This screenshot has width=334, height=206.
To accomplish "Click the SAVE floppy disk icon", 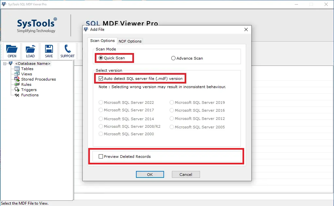I will point(49,49).
